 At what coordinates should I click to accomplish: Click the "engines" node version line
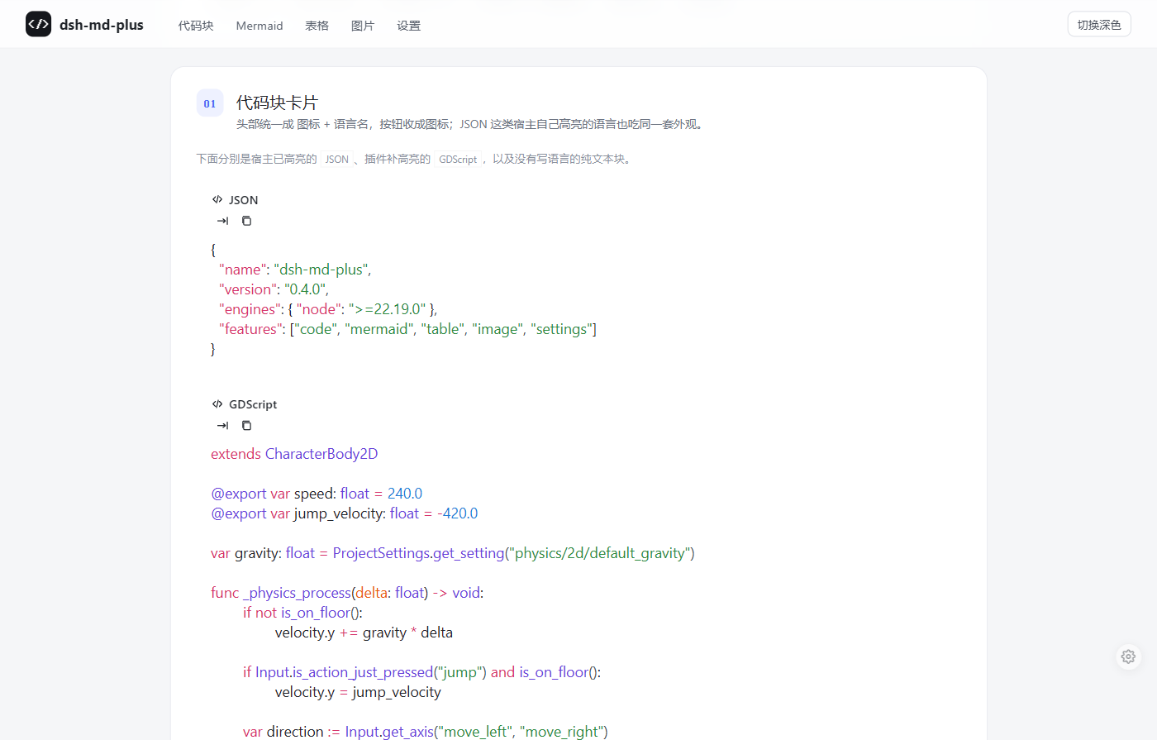click(328, 309)
